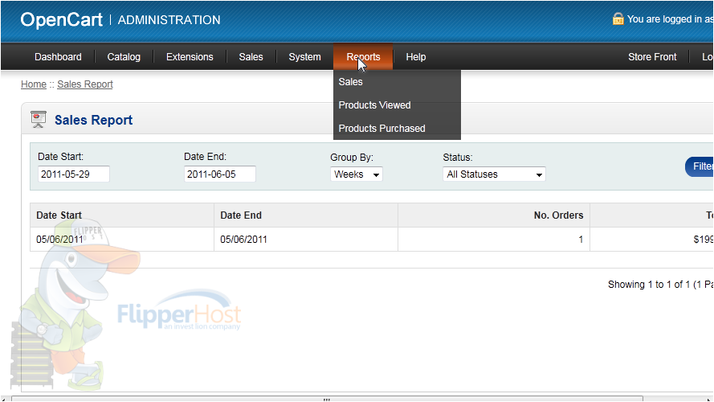
Task: Click the Date Start input field
Action: pos(74,174)
